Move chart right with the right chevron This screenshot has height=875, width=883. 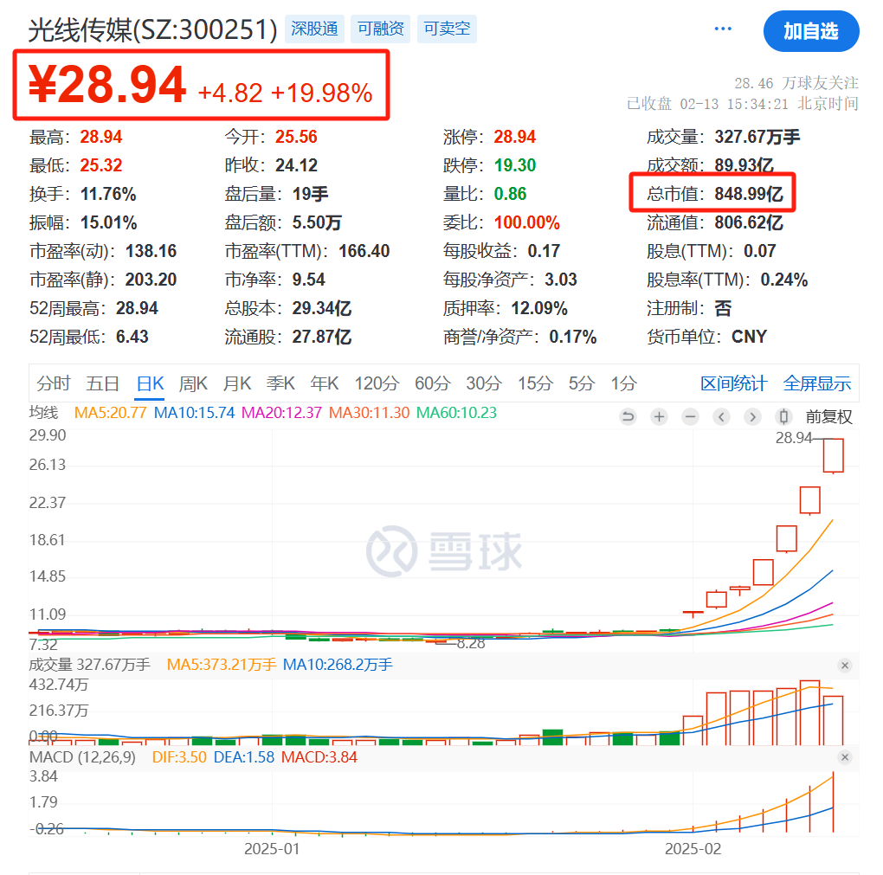752,416
